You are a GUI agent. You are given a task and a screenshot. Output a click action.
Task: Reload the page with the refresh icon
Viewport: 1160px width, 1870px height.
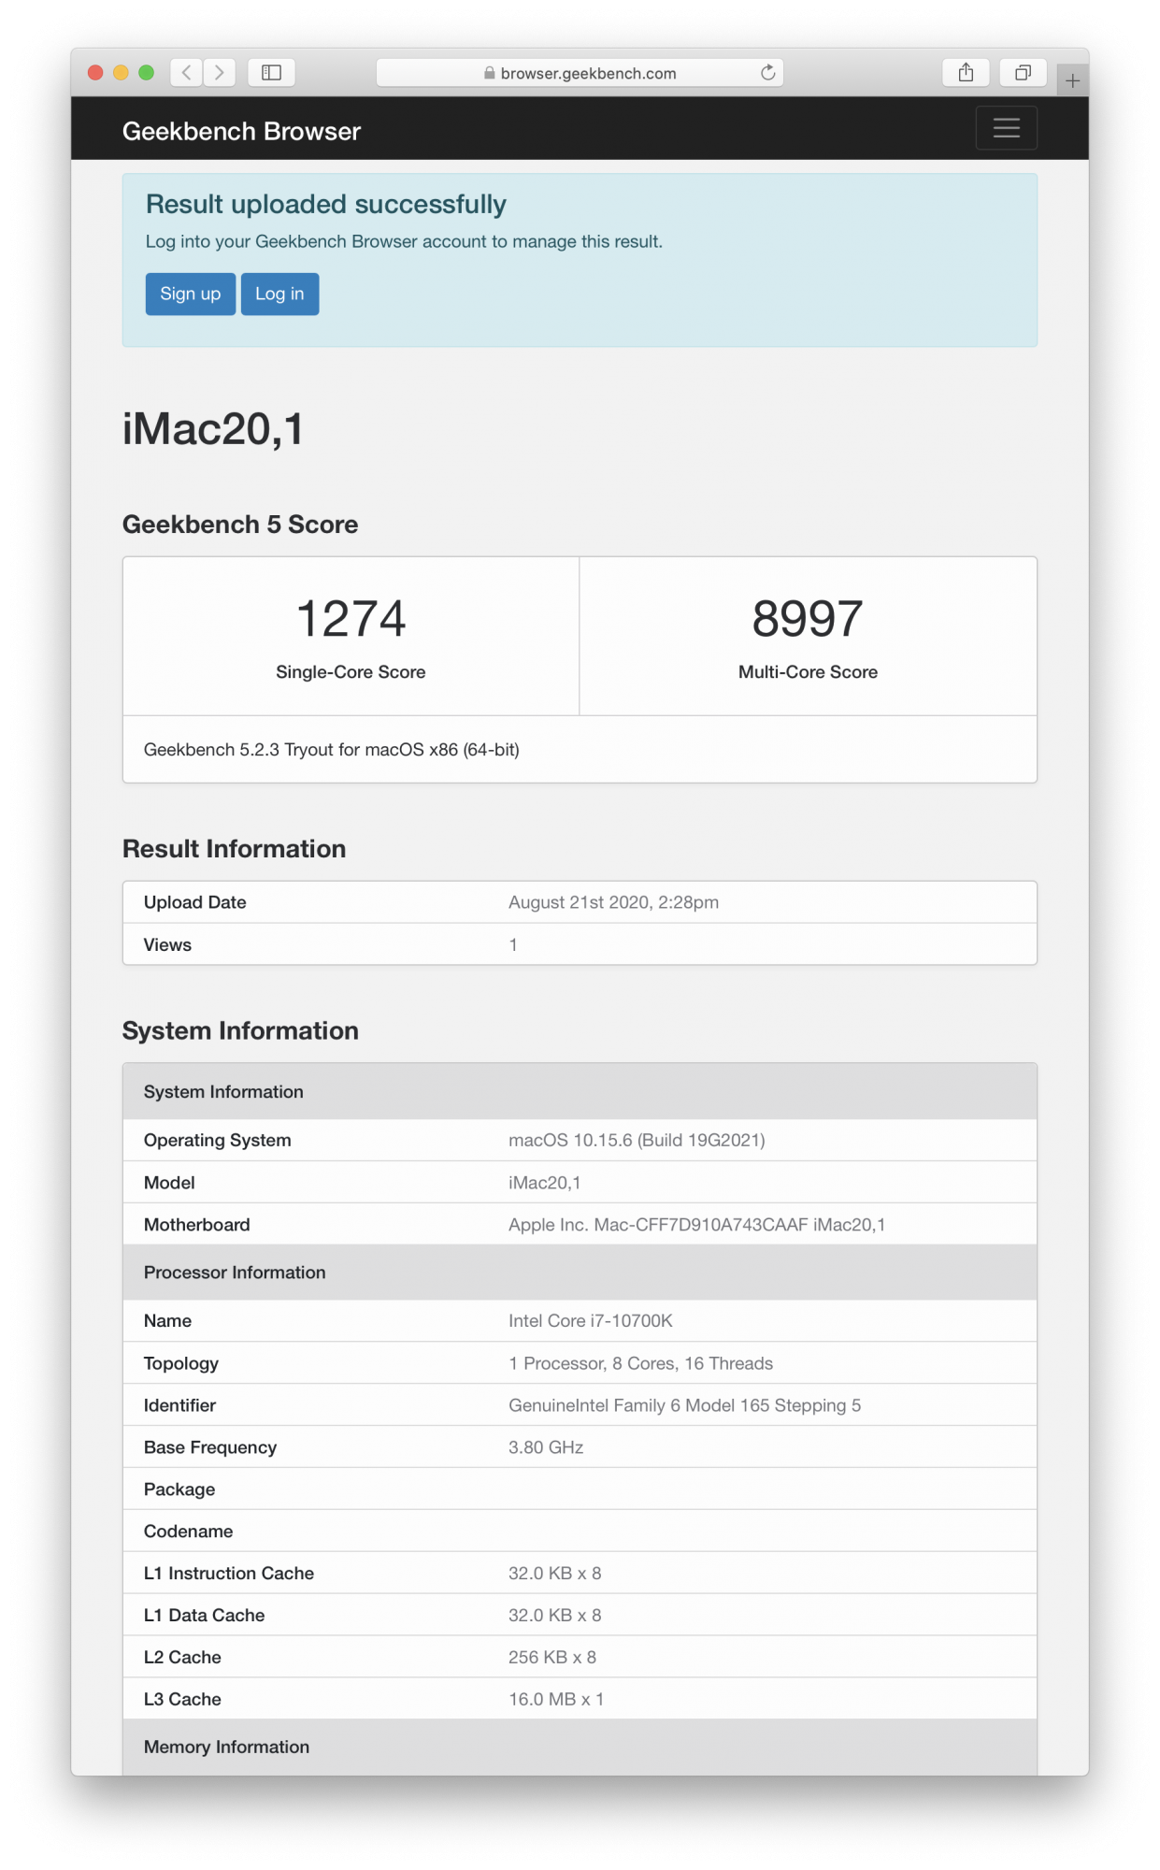[767, 73]
